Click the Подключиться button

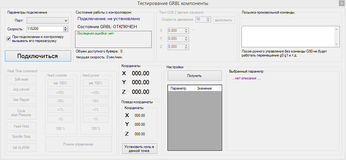38,56
